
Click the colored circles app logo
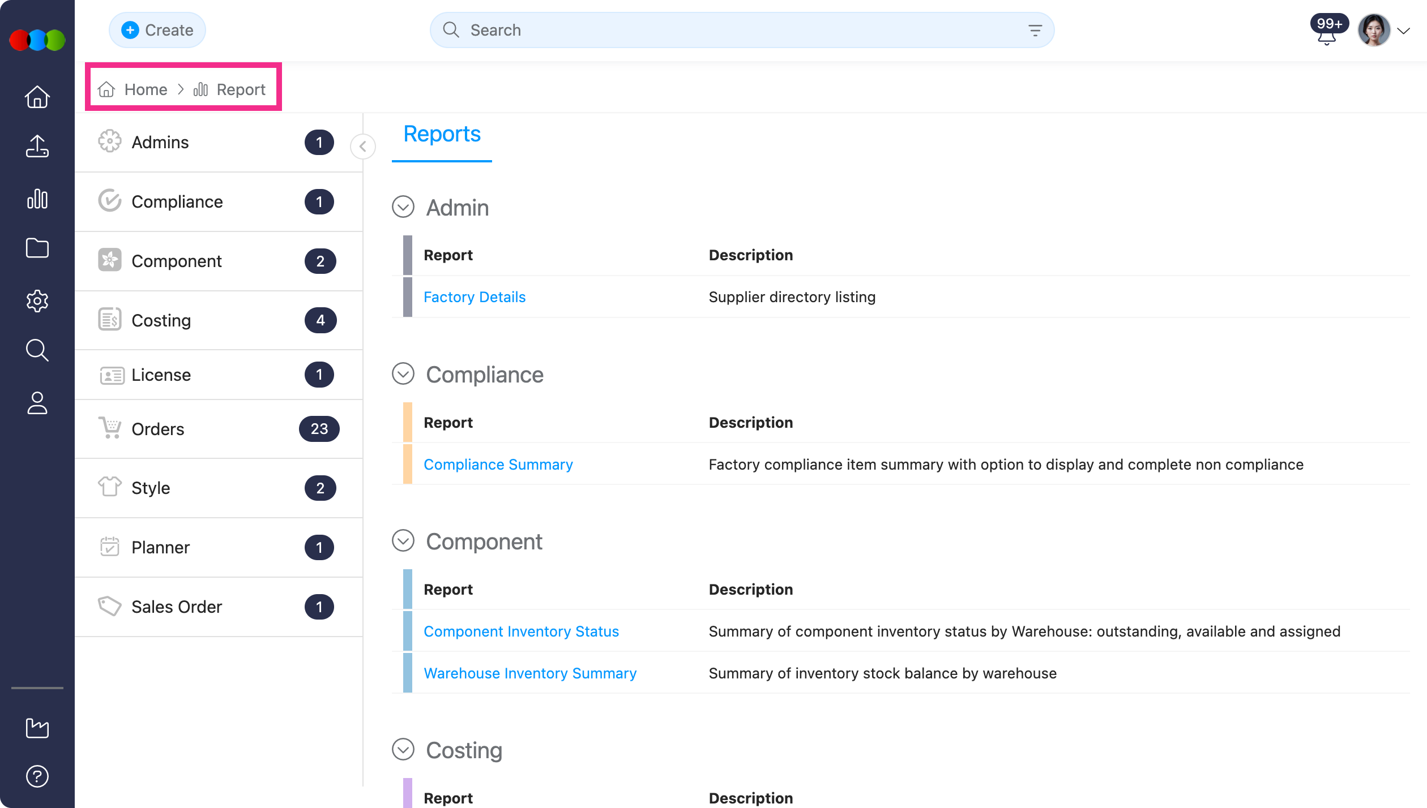click(x=37, y=40)
